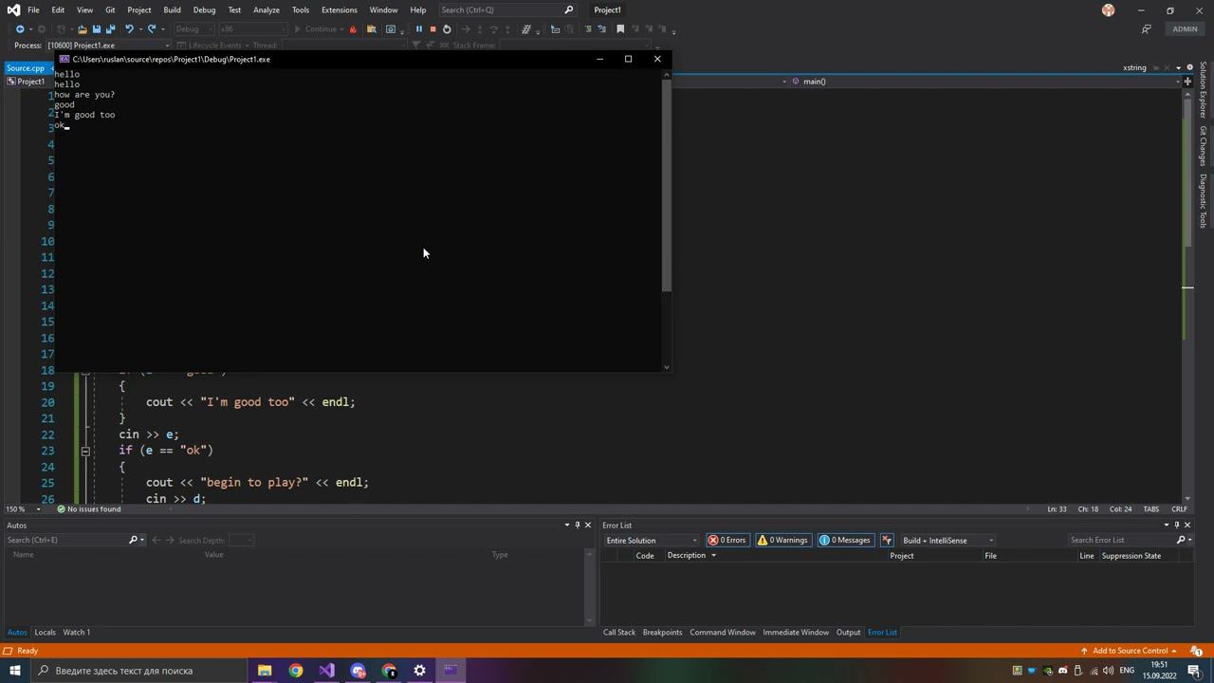Click the Hot Reload flame icon
Image resolution: width=1214 pixels, height=683 pixels.
(x=353, y=28)
